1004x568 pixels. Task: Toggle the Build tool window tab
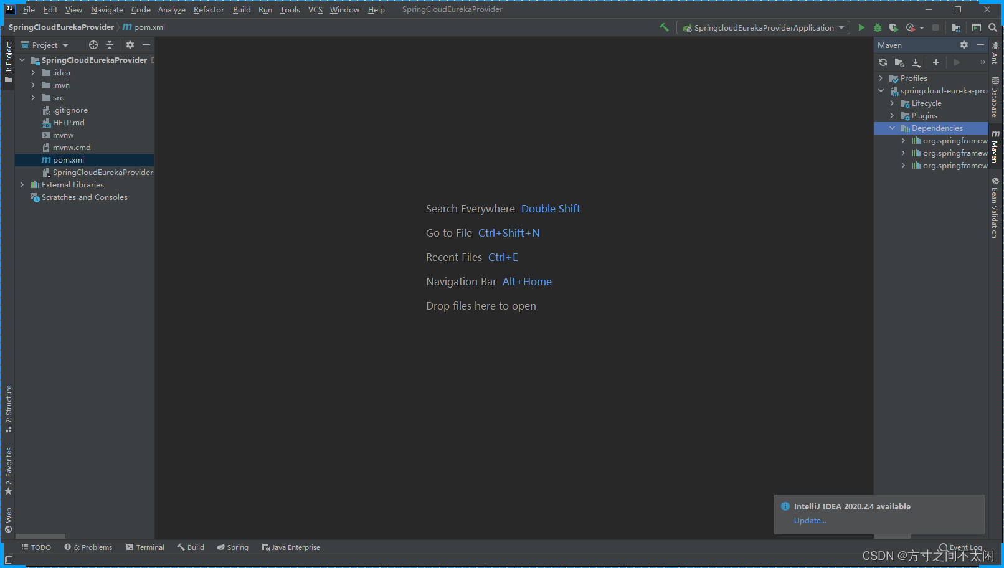pos(191,547)
